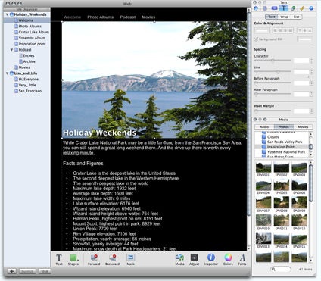Click the Movies page icon in sidebar

click(16, 67)
